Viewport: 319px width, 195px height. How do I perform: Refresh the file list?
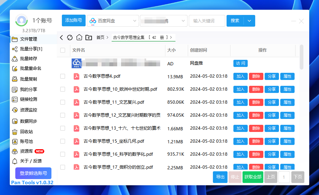(x=70, y=37)
